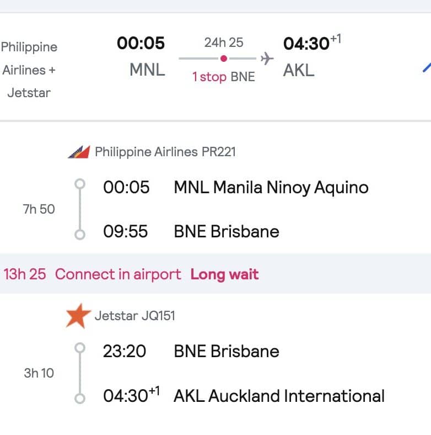Viewport: 431px width, 435px height.
Task: Select the Philippine Airlines PR221 flight label
Action: coord(165,152)
